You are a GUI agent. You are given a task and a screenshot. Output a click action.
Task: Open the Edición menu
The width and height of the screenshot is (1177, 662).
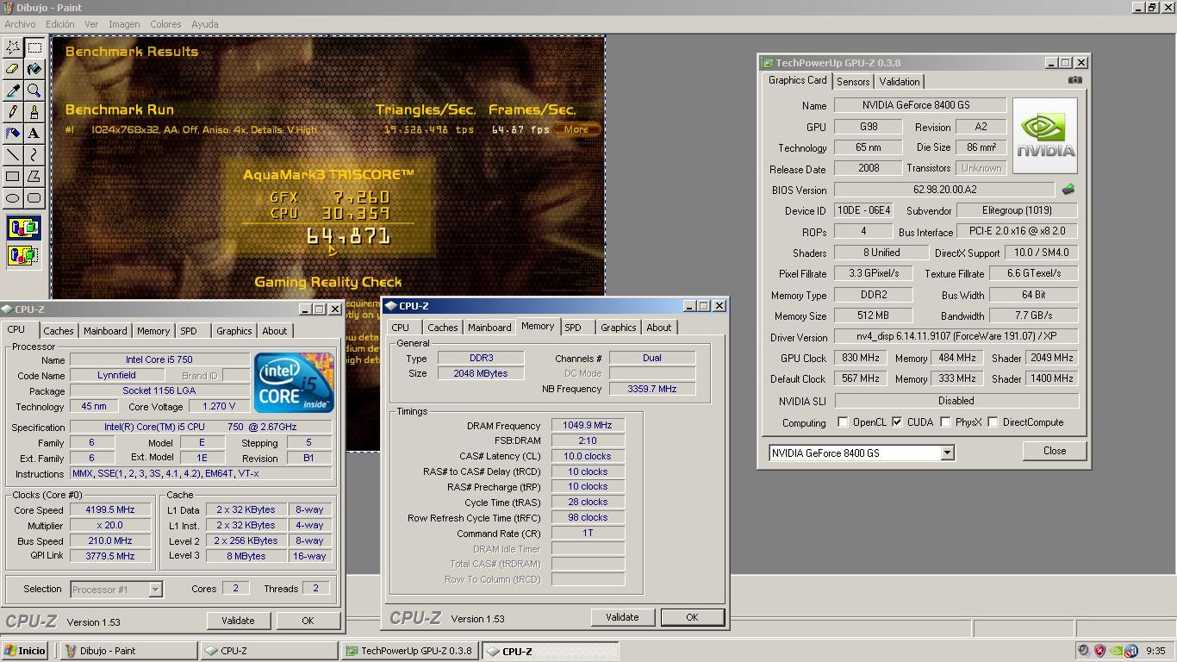60,24
